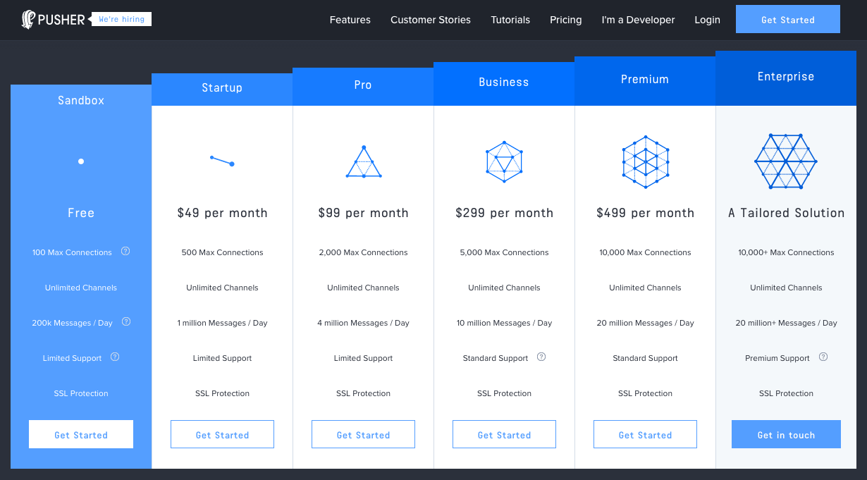Open the Features menu item
The image size is (867, 480).
[x=350, y=20]
